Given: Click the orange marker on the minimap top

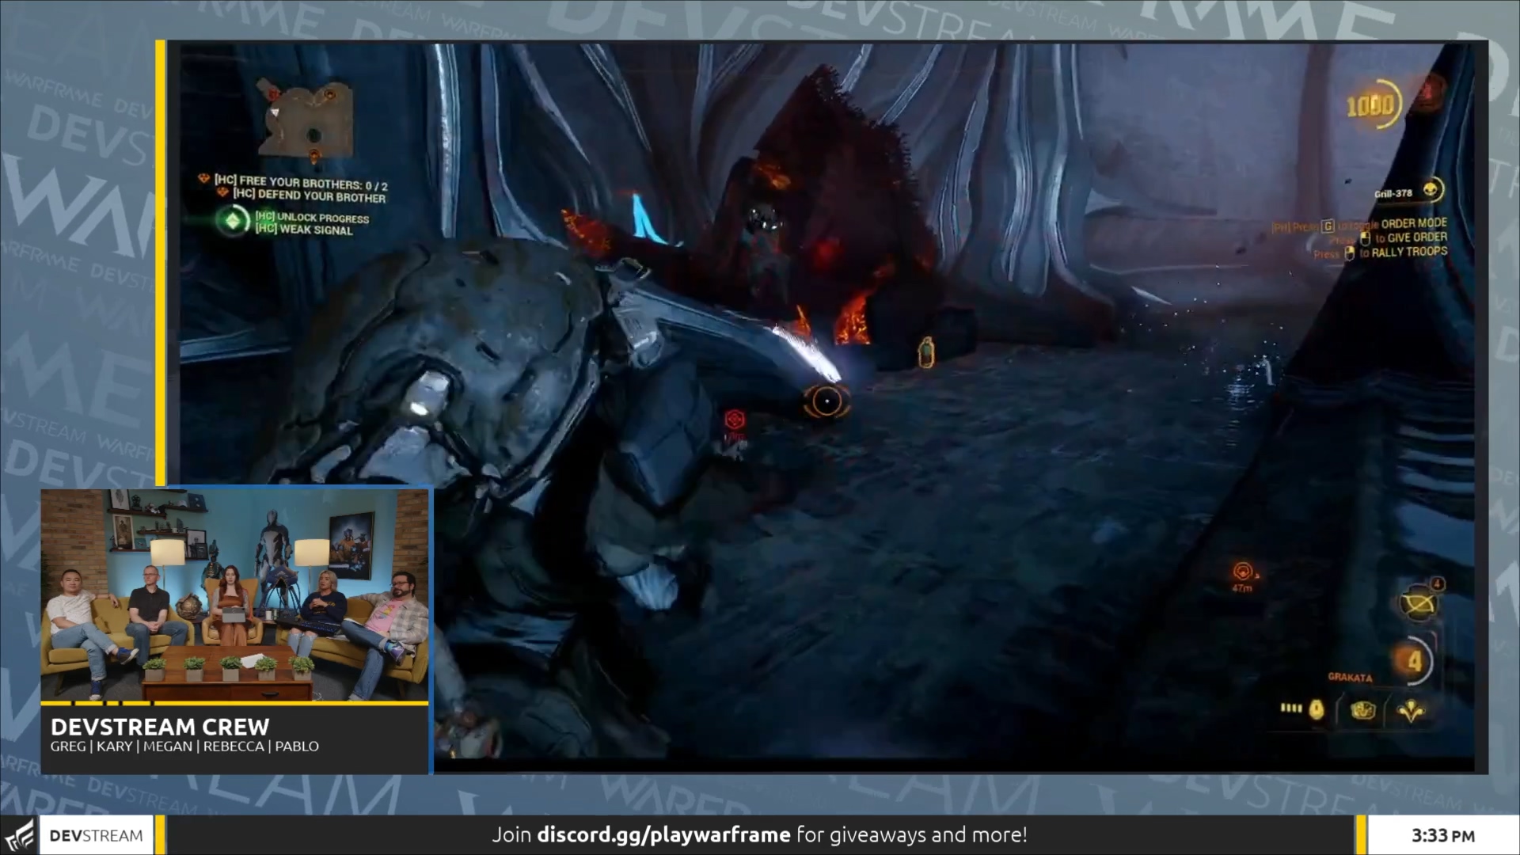Looking at the screenshot, I should (x=329, y=96).
